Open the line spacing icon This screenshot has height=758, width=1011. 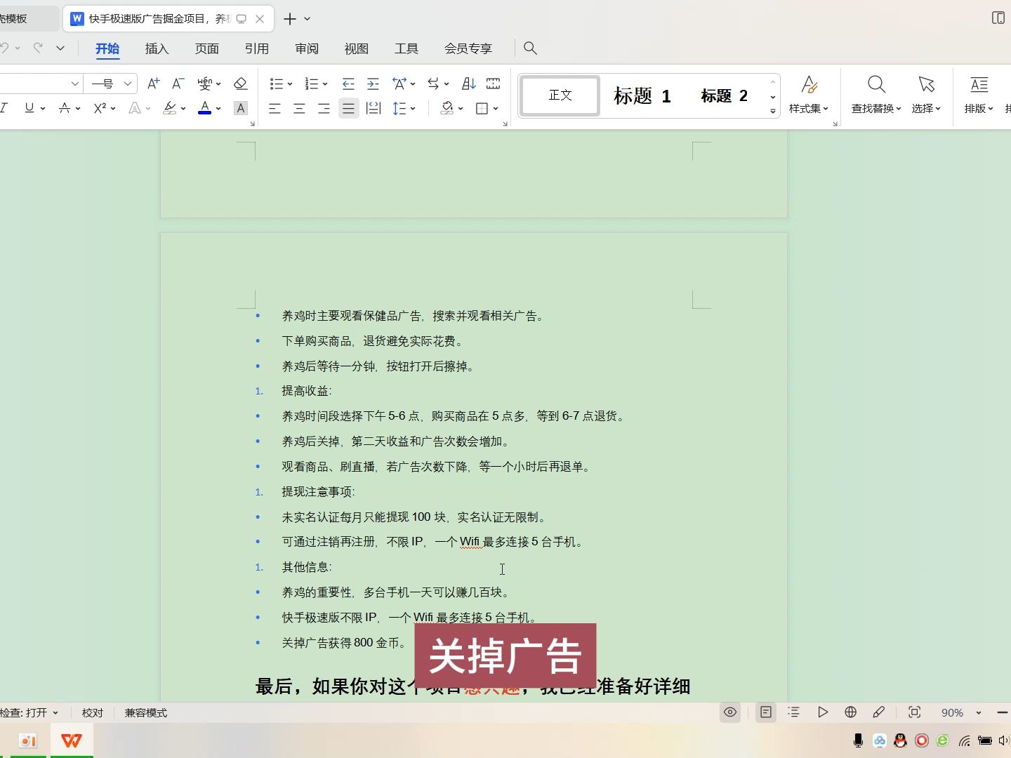(x=399, y=108)
